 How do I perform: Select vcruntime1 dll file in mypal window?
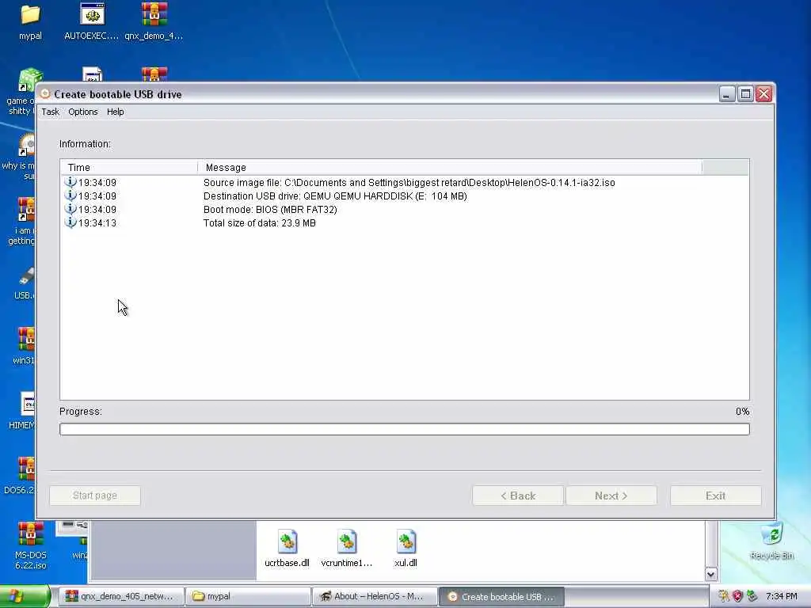point(347,549)
